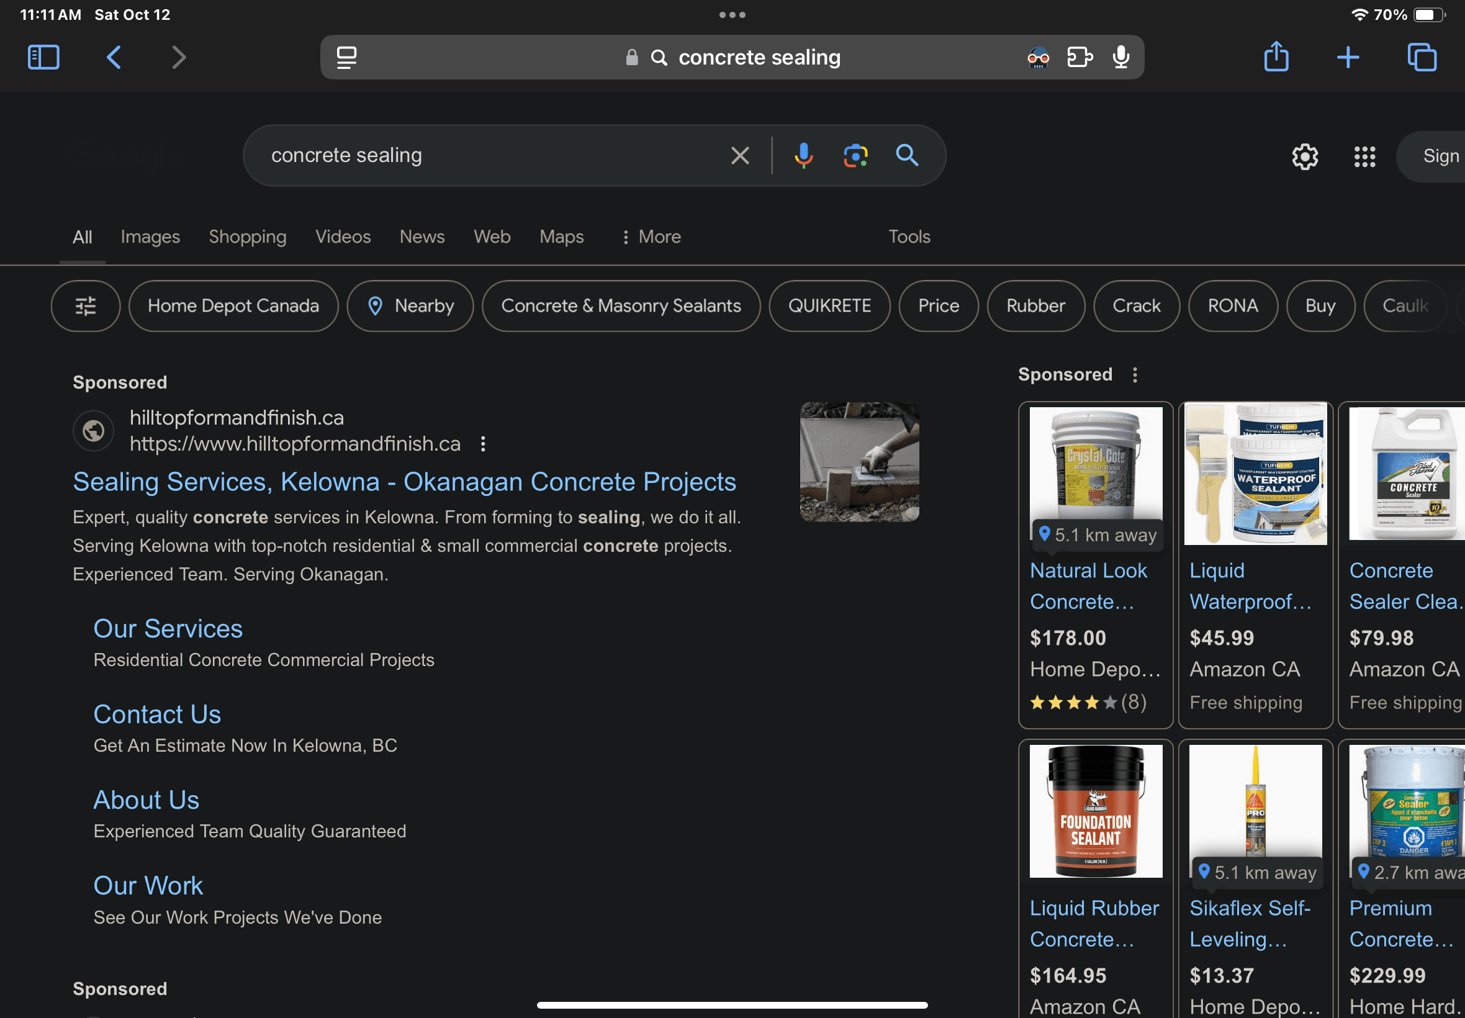Switch to the Shopping tab

pos(248,236)
